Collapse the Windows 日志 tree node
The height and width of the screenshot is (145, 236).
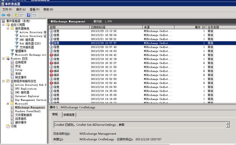[3, 59]
